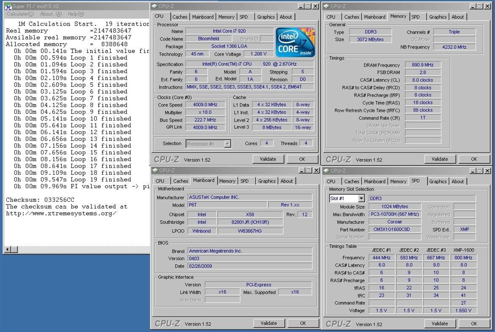This screenshot has width=495, height=332.
Task: Click OK in the CPU-Z Mainboard window
Action: pos(303,323)
